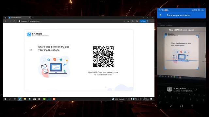Image resolution: width=209 pixels, height=117 pixels.
Task: Open Microsoft Store from the taskbar
Action: pyautogui.click(x=35, y=99)
